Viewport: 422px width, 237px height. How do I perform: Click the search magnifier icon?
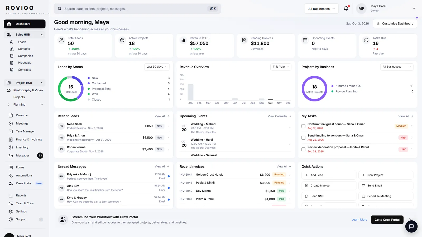pos(60,9)
